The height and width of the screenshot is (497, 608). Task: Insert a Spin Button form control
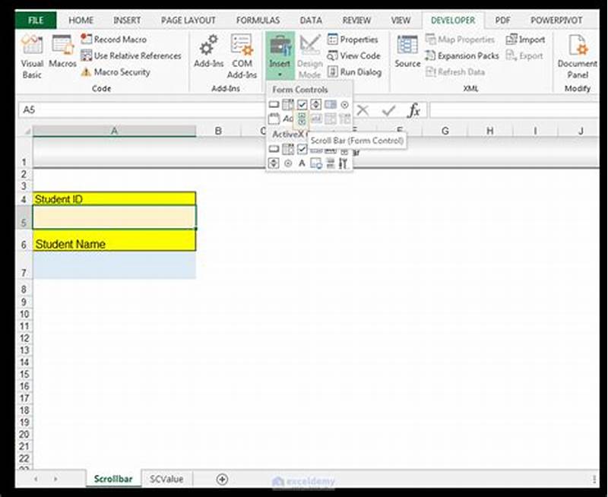(317, 104)
